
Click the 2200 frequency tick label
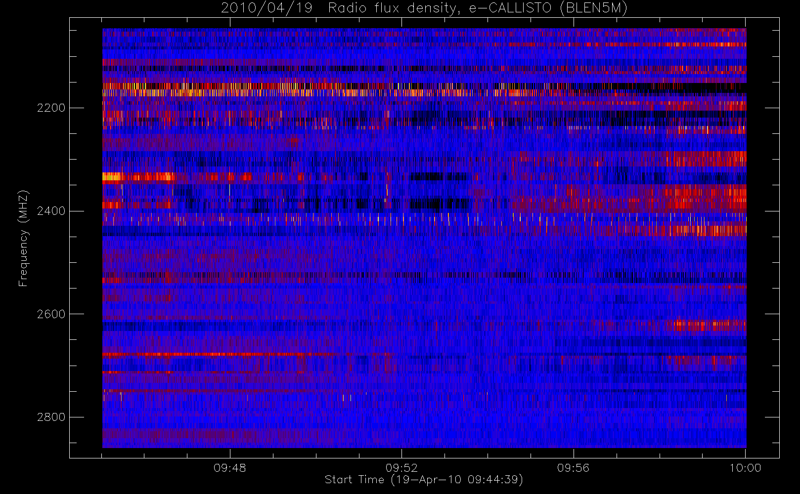click(x=51, y=108)
